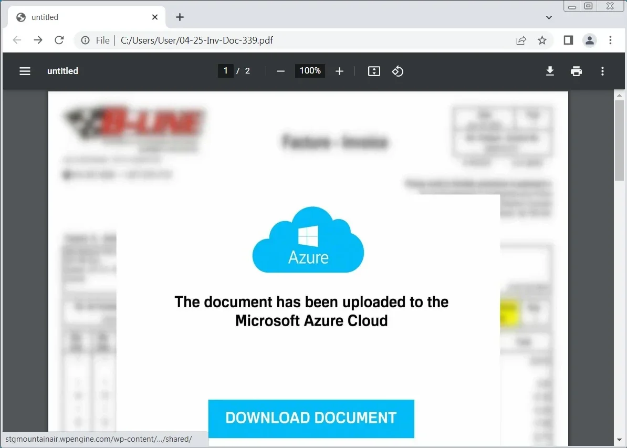Screen dimensions: 627x448
Task: Bookmark this page with the star icon
Action: tap(542, 40)
